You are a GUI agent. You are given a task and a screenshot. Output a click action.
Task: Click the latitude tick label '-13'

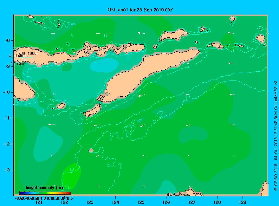click(7, 170)
